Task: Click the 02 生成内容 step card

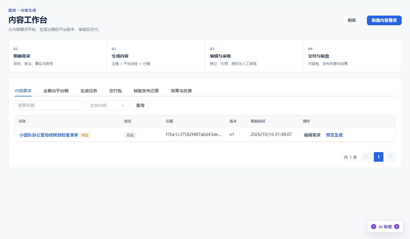Action: pos(156,56)
